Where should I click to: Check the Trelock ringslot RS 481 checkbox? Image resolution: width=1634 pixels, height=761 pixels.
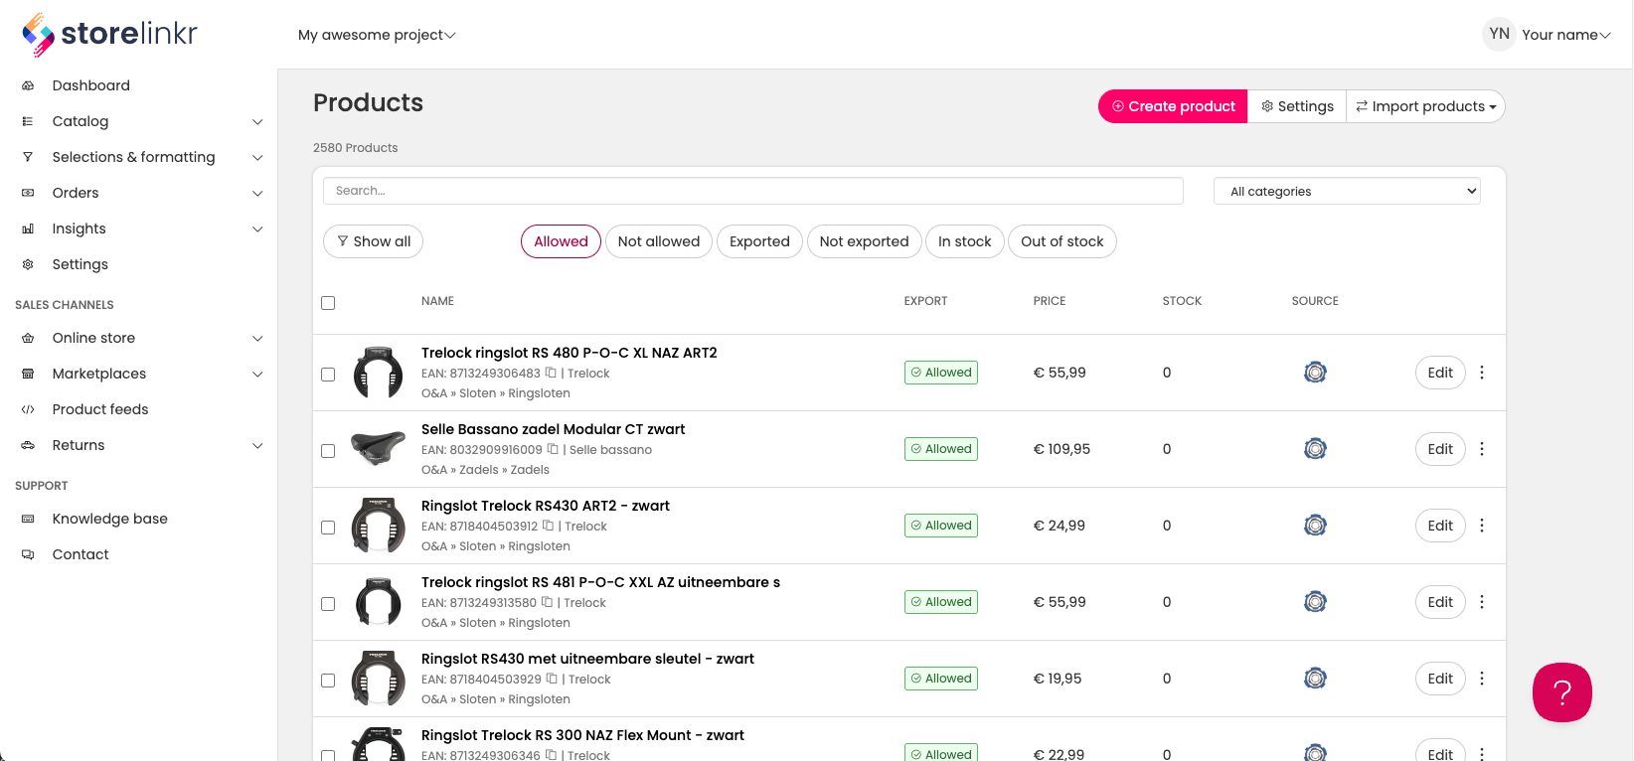328,604
